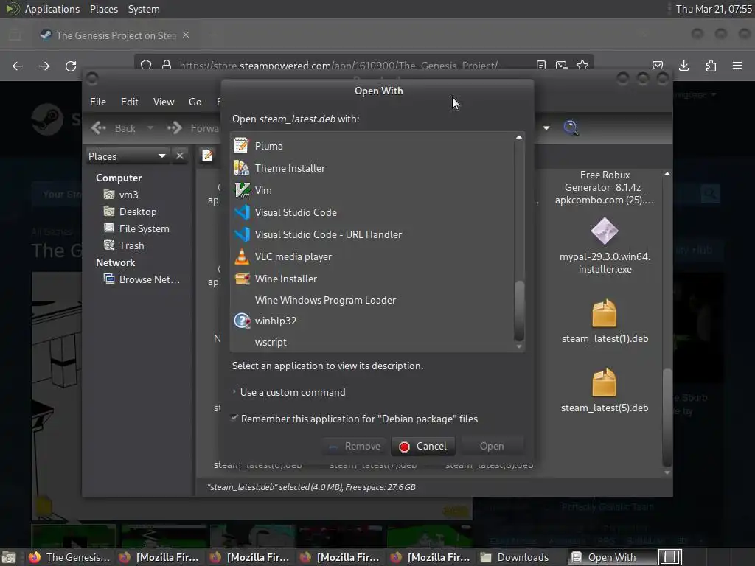Image resolution: width=755 pixels, height=566 pixels.
Task: Close the Places side pane
Action: 180,156
